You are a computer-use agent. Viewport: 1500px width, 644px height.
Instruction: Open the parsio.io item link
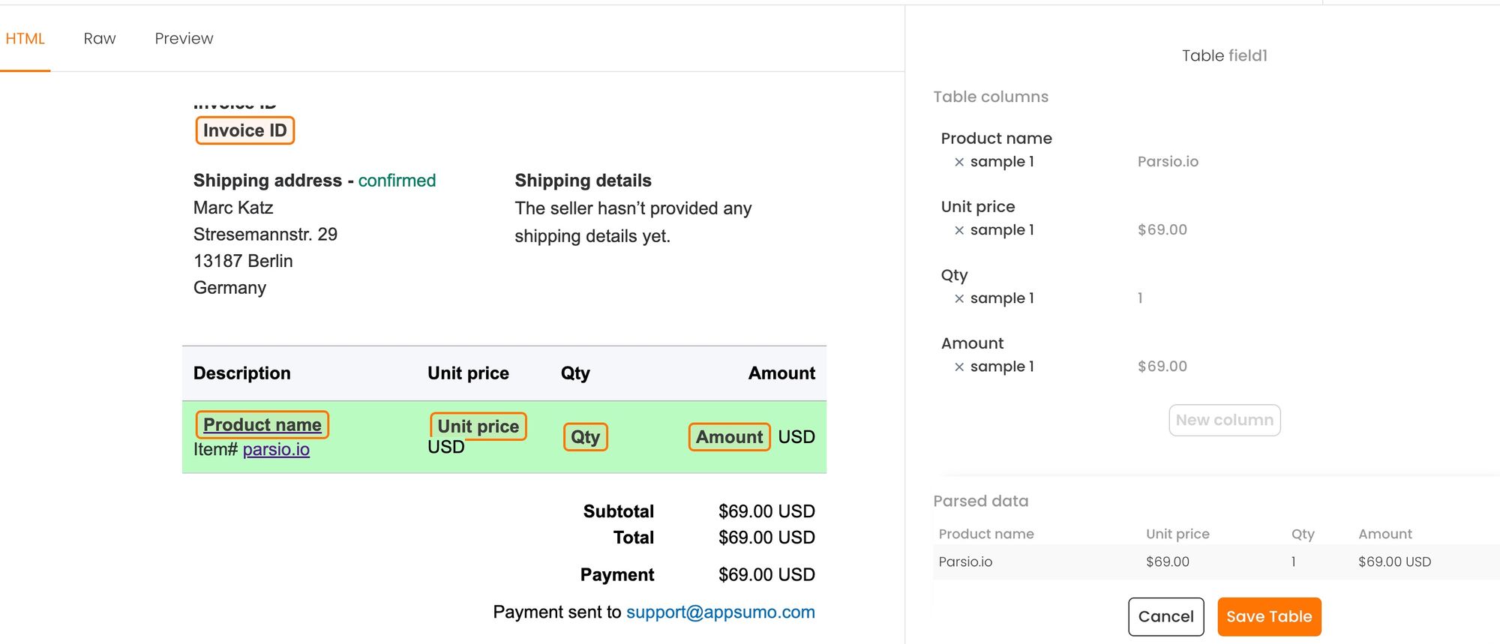click(276, 449)
